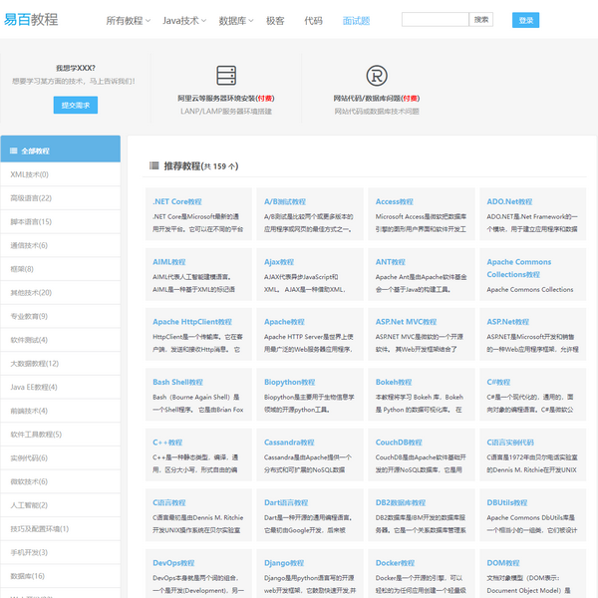Click the registered trademark circle icon
Viewport: 598px width, 598px height.
pyautogui.click(x=376, y=76)
